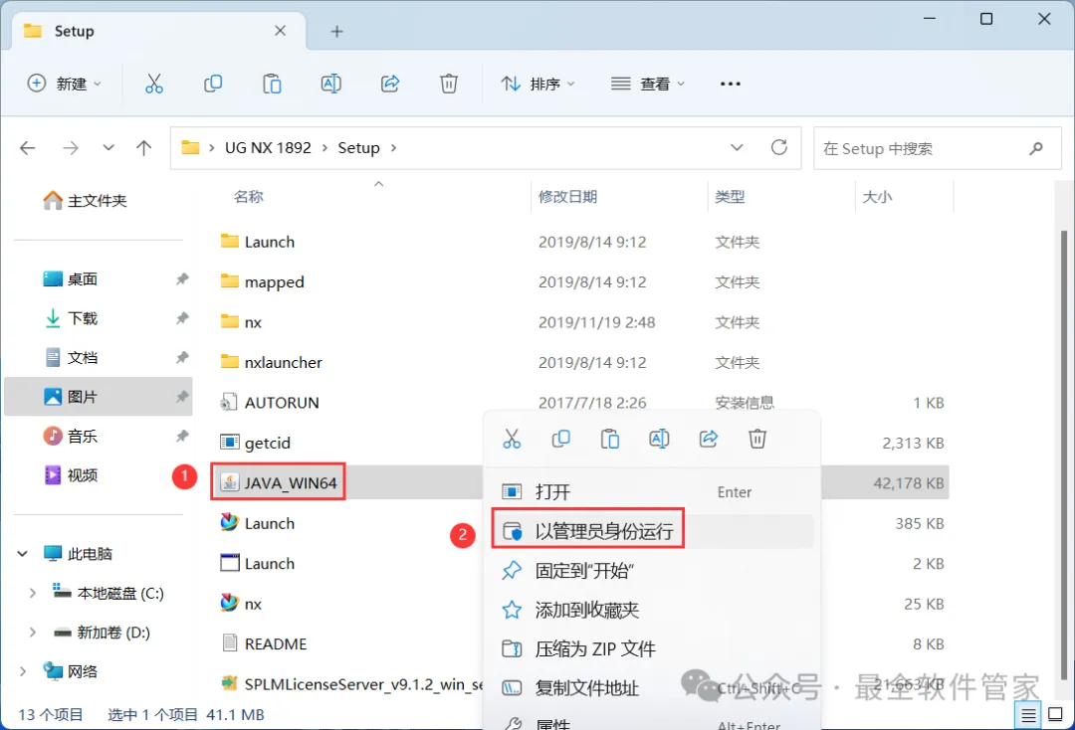Click the Cut icon in the top toolbar
The image size is (1075, 730).
(x=154, y=84)
